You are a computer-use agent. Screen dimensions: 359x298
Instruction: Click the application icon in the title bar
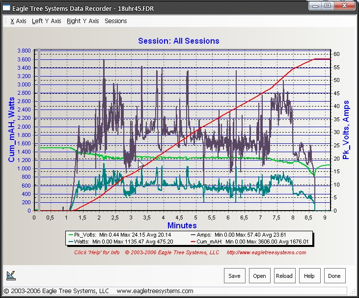(x=8, y=6)
